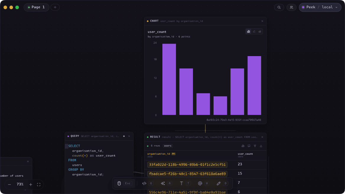The image size is (345, 194).
Task: Open the users collaborators icon
Action: click(x=292, y=7)
